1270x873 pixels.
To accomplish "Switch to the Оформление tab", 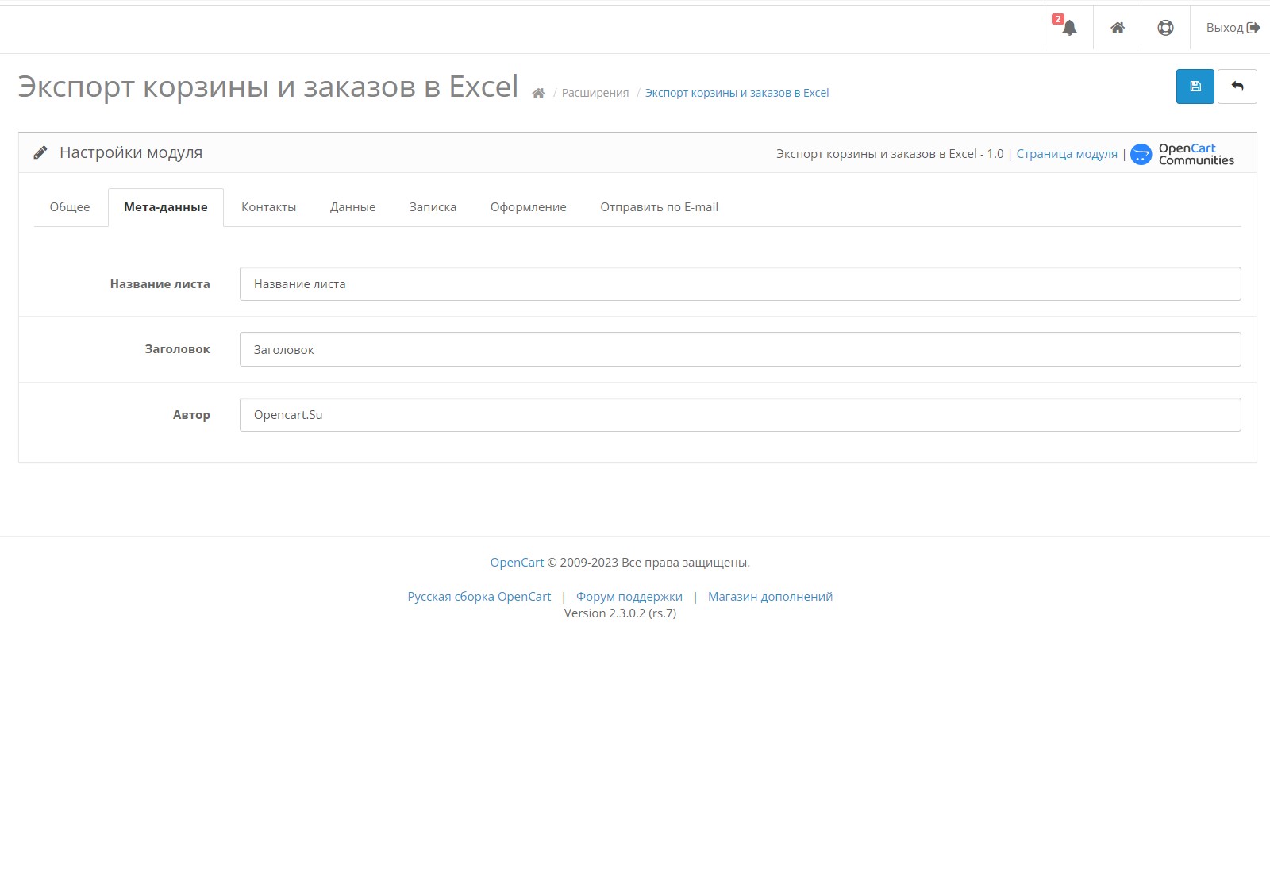I will pyautogui.click(x=529, y=207).
